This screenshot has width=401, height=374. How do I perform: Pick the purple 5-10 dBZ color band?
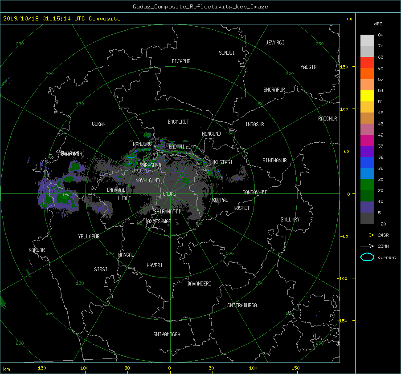(367, 207)
